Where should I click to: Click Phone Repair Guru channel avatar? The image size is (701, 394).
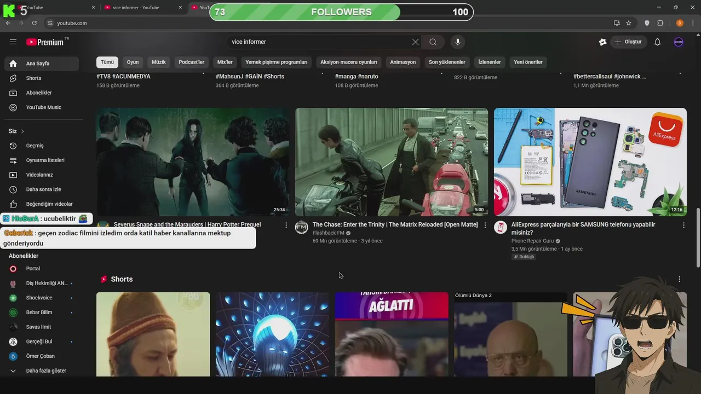tap(501, 228)
